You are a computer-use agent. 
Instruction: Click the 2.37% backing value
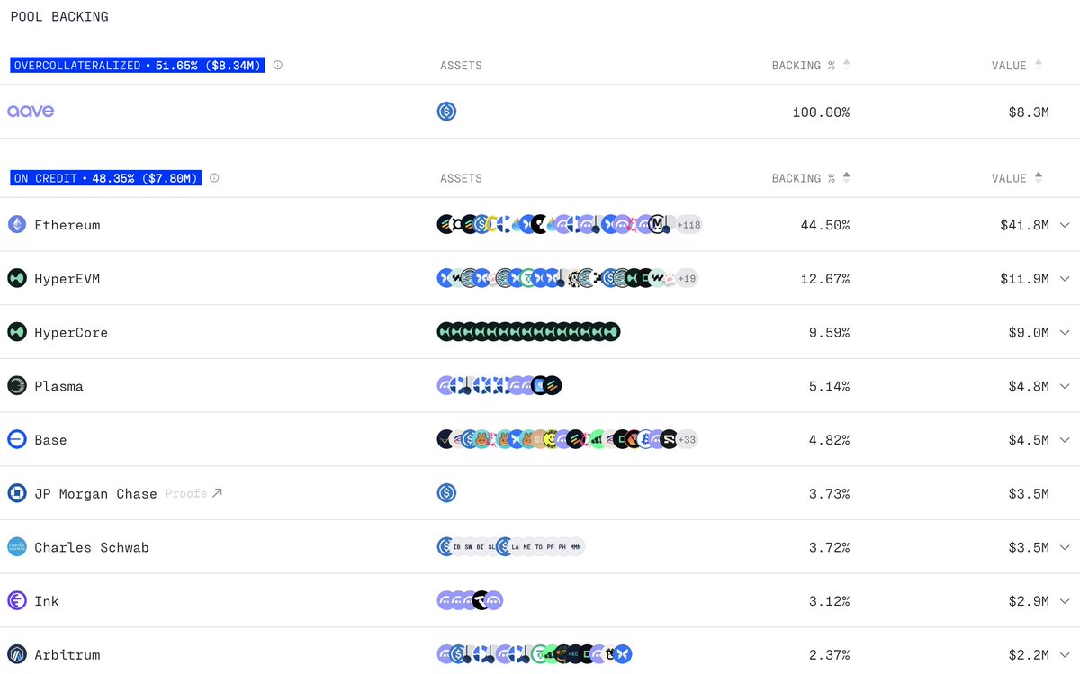point(829,654)
